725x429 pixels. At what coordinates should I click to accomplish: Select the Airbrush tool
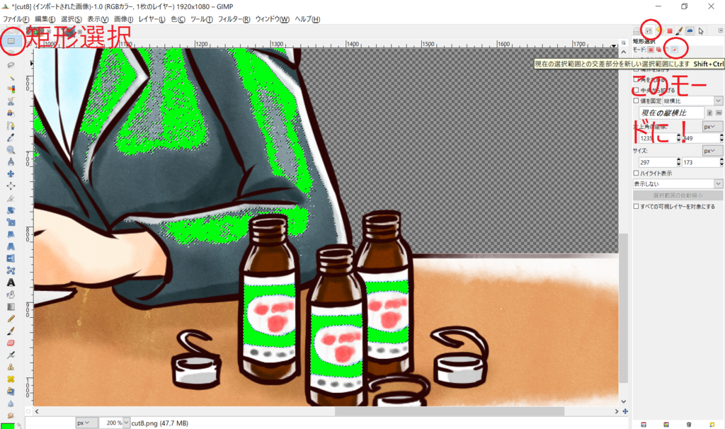[11, 355]
